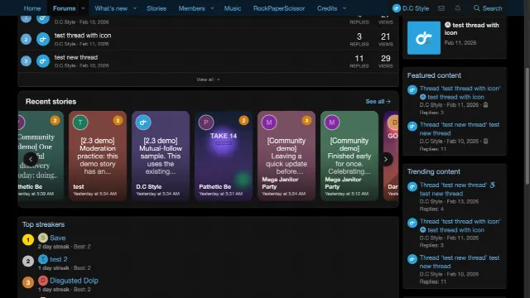Click T avatar on Moderation practice story
The height and width of the screenshot is (298, 530).
tap(80, 123)
